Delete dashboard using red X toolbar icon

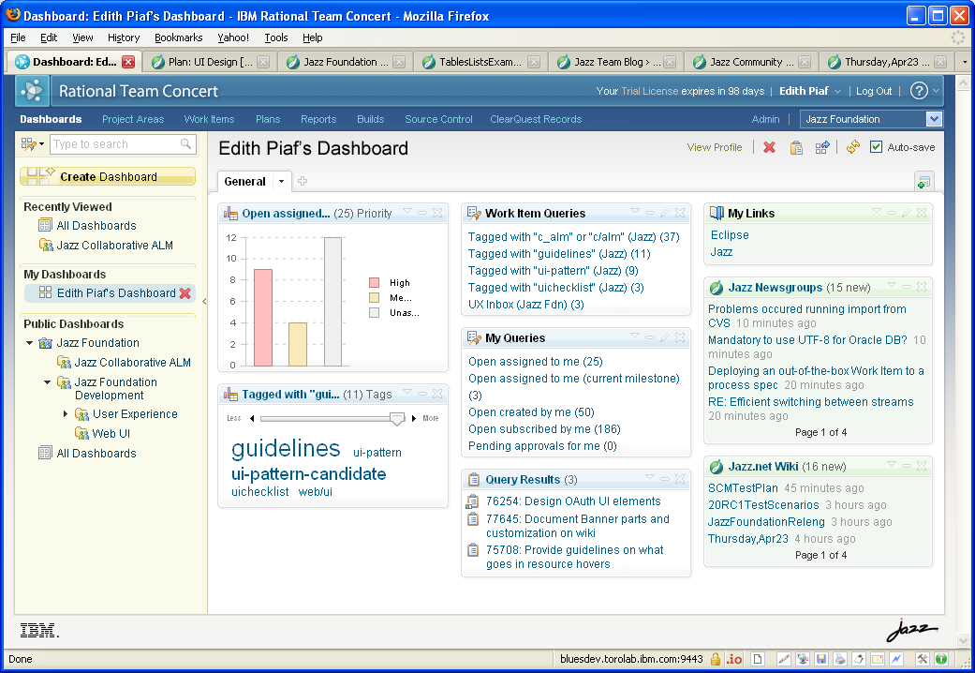[769, 147]
